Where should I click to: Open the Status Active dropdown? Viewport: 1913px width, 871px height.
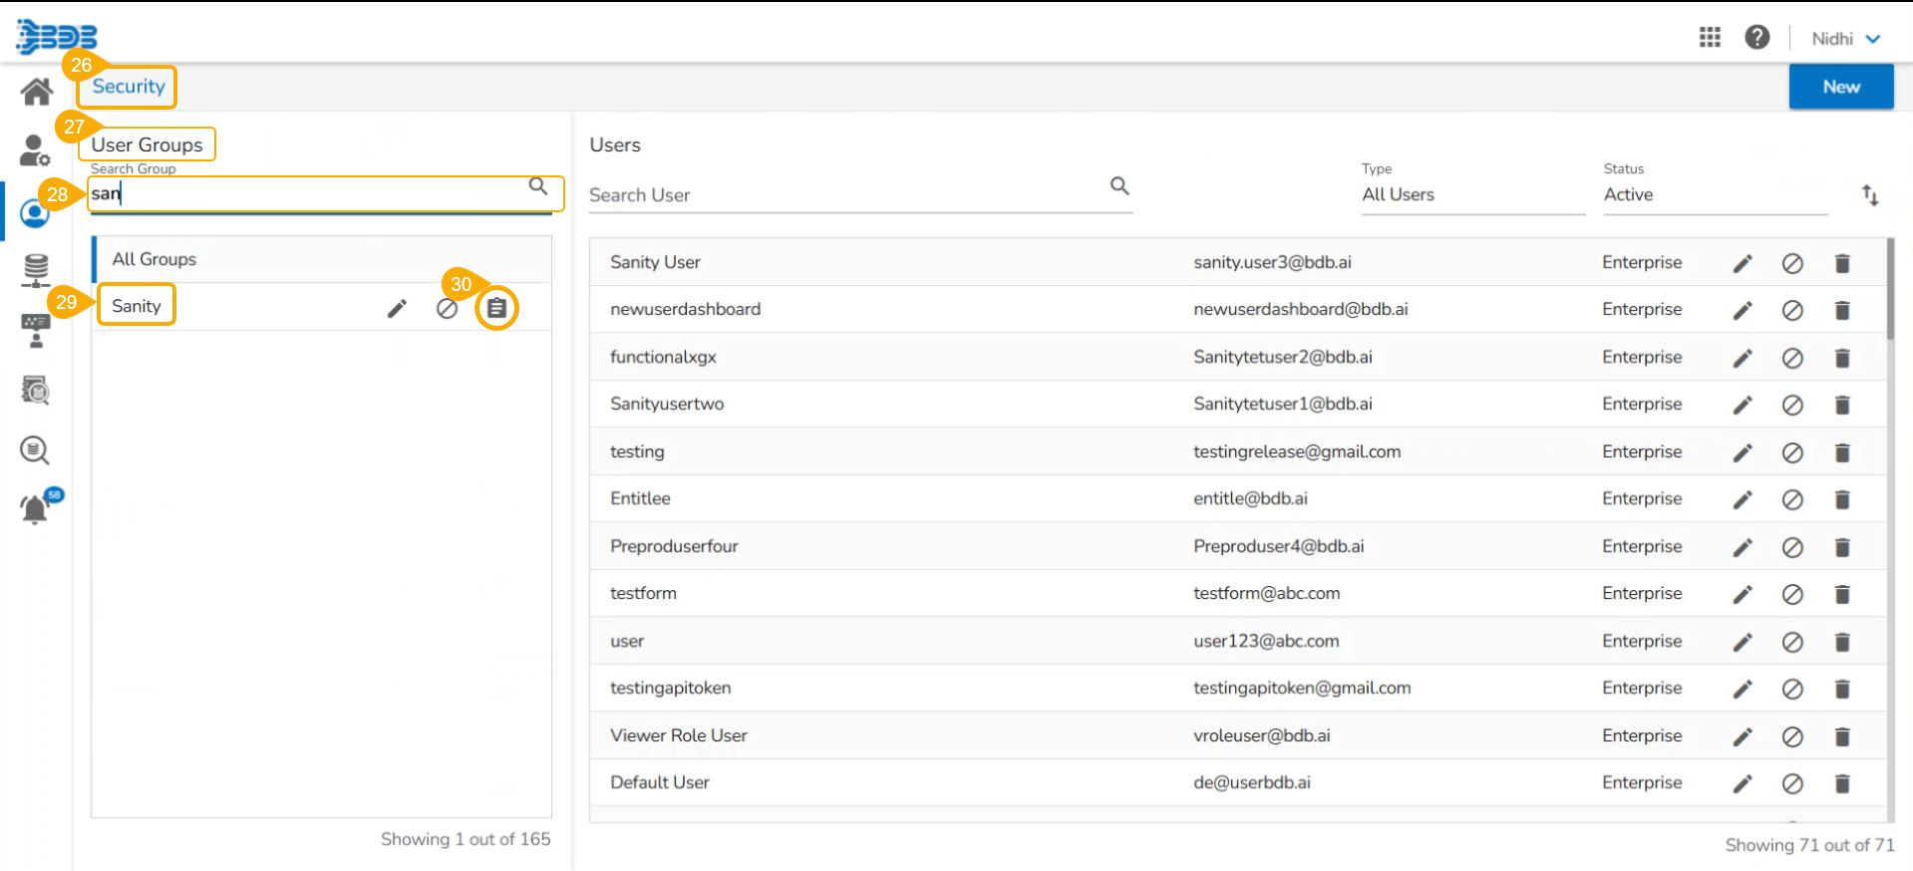[1714, 195]
